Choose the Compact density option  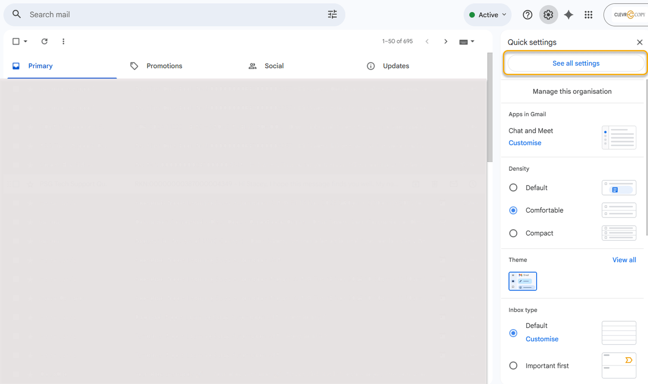tap(513, 233)
